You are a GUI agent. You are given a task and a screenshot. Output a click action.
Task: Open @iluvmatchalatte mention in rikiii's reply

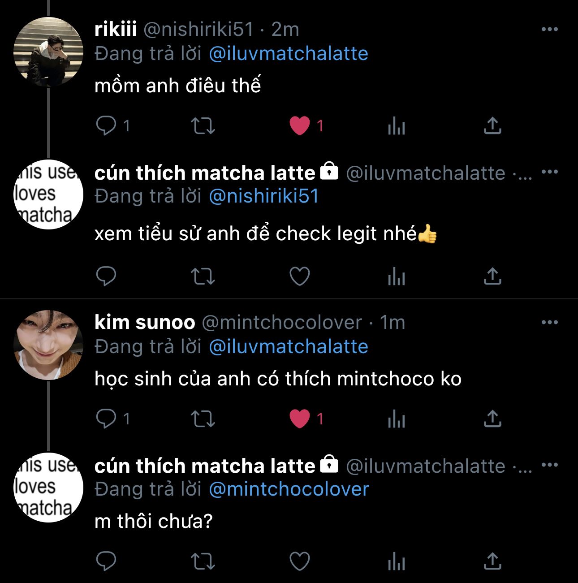289,54
